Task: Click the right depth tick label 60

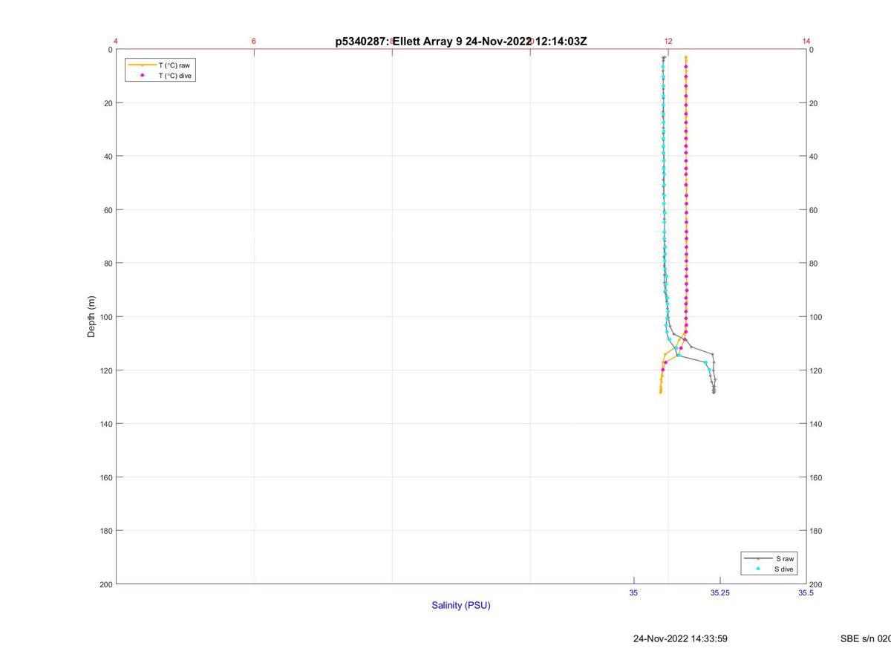Action: pos(815,210)
